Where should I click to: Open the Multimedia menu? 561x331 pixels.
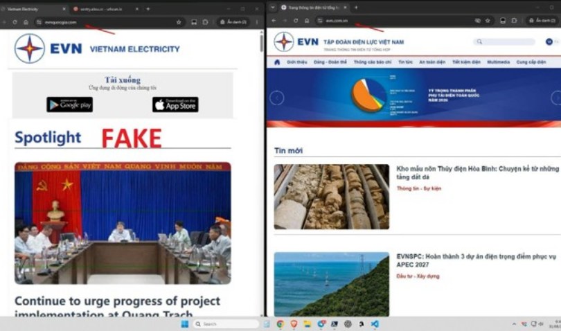[x=499, y=62]
